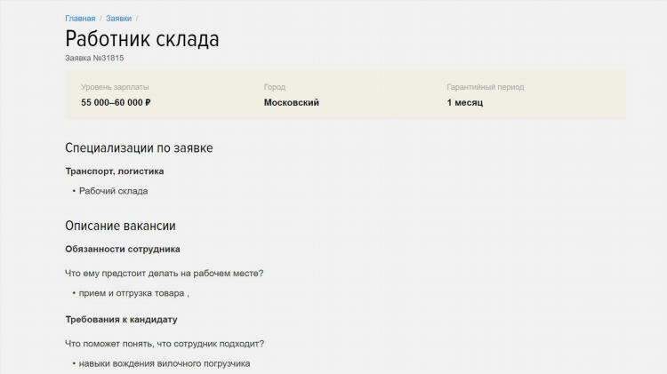Select the навыки вождения вилочного погрузчика item
The image size is (667, 374).
pos(165,364)
